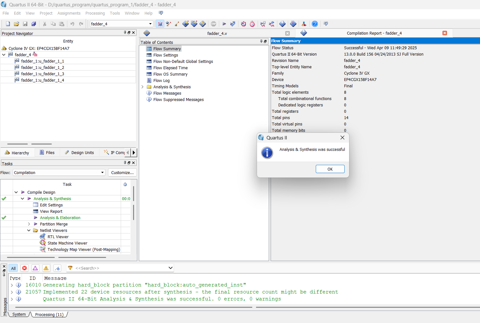Open the messages Search dropdown arrow

click(x=171, y=268)
